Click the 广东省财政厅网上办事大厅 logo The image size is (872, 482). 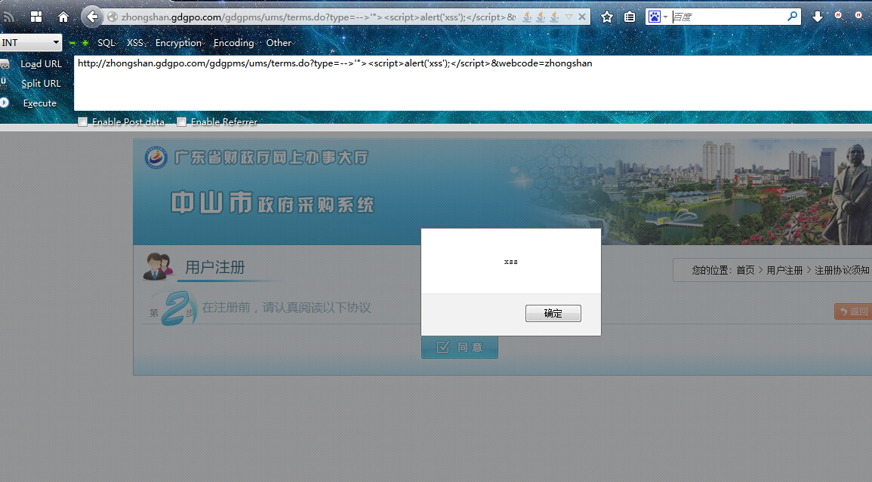(x=257, y=158)
